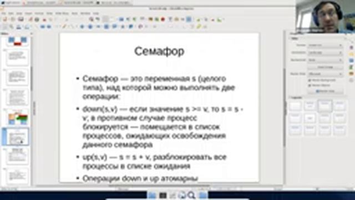This screenshot has height=200, width=355.
Task: Open the Background dropdown in sidebar
Action: pos(325,60)
